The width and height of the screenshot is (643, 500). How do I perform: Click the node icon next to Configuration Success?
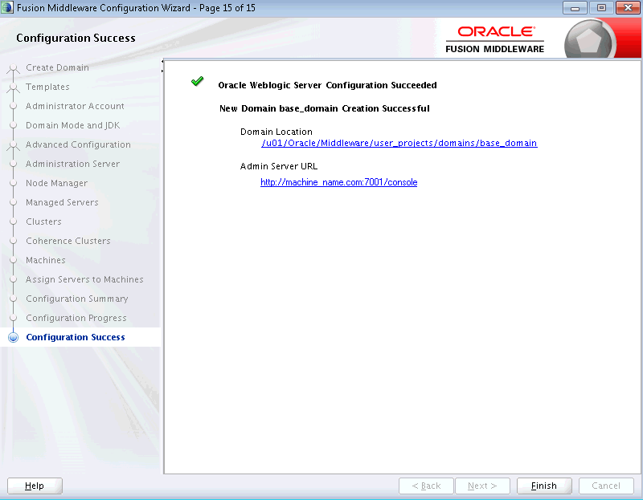(11, 337)
